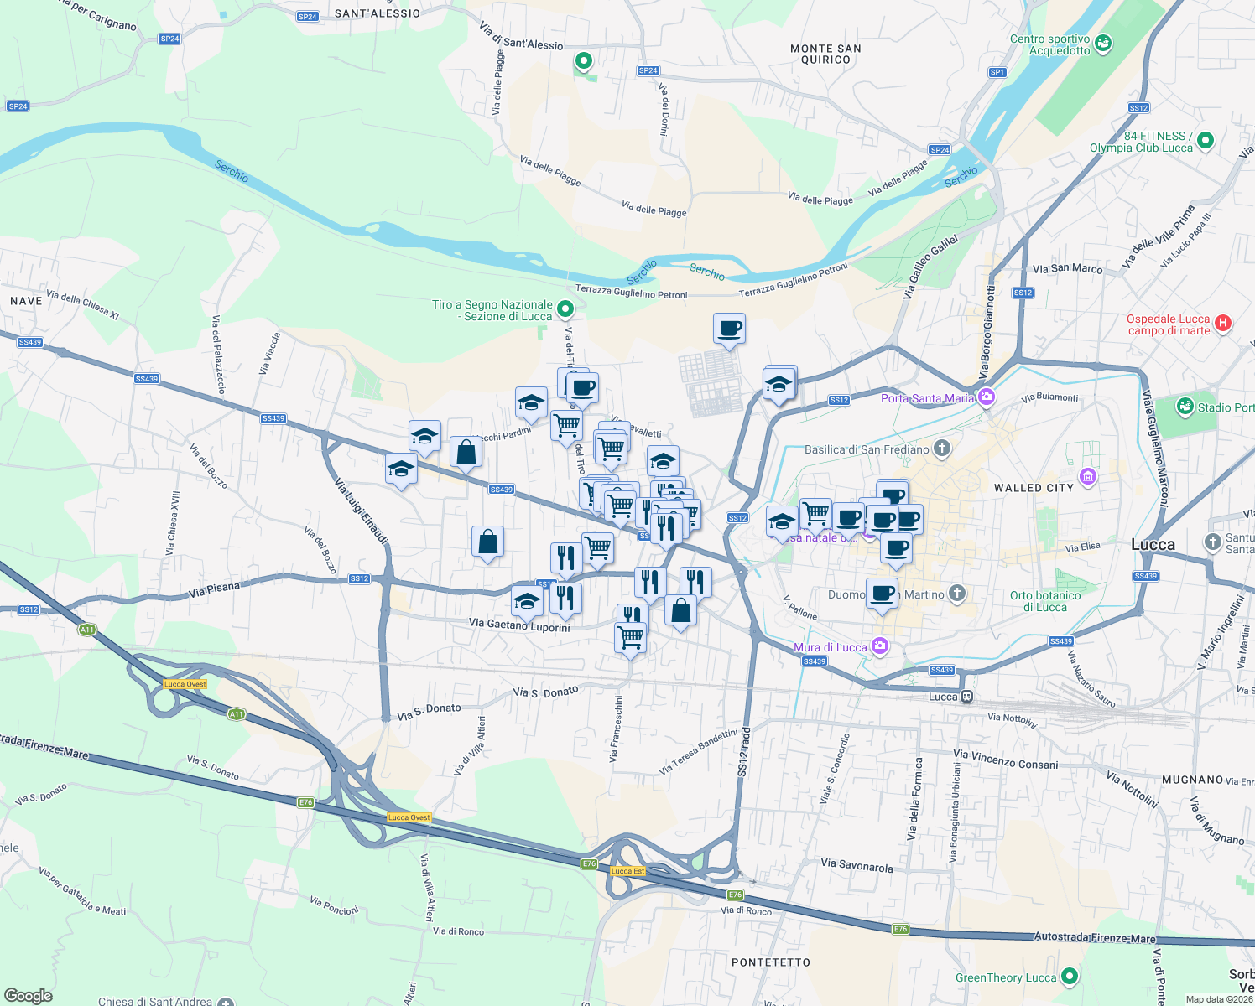This screenshot has height=1006, width=1255.
Task: Open the green marker for GreenTheory Lucca
Action: click(1070, 977)
